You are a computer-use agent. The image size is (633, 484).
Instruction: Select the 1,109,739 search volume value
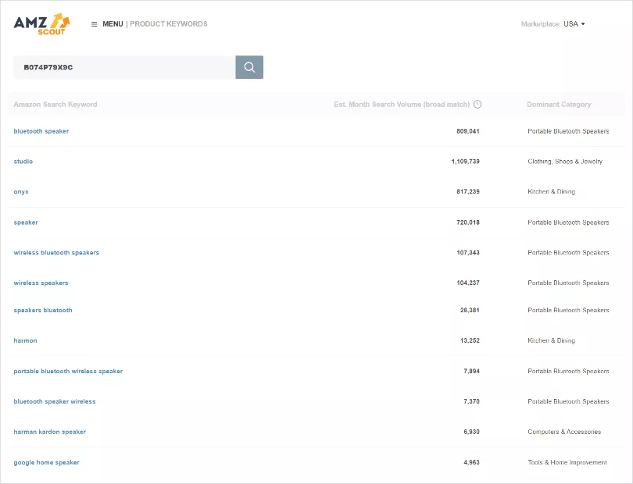click(466, 162)
